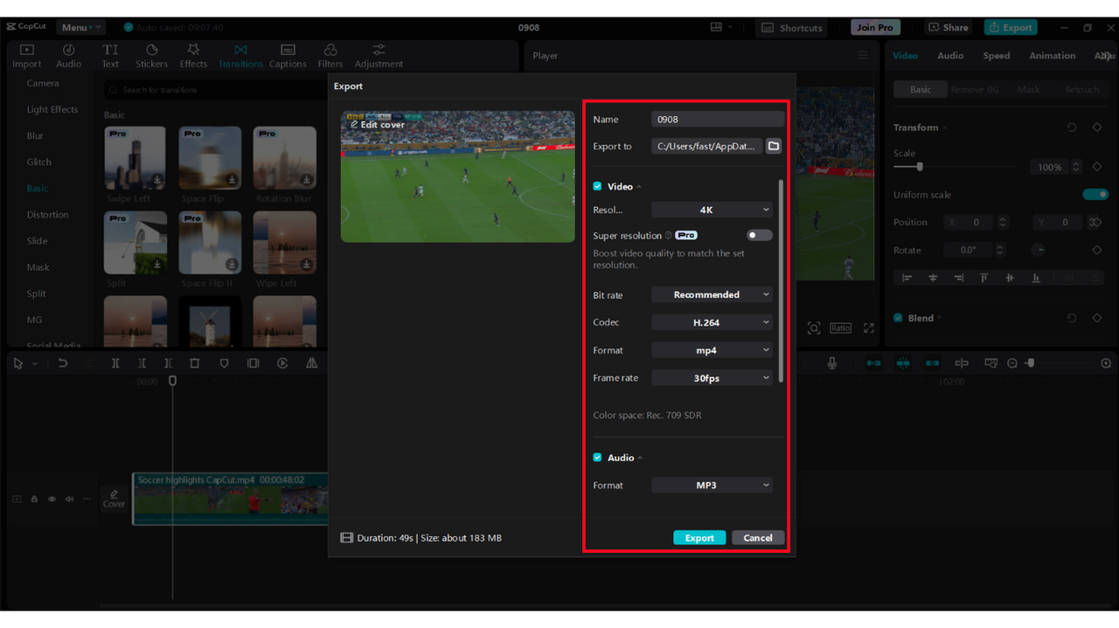Select the Soccer highlights CapCut.mp4 clip
The width and height of the screenshot is (1119, 628).
231,499
